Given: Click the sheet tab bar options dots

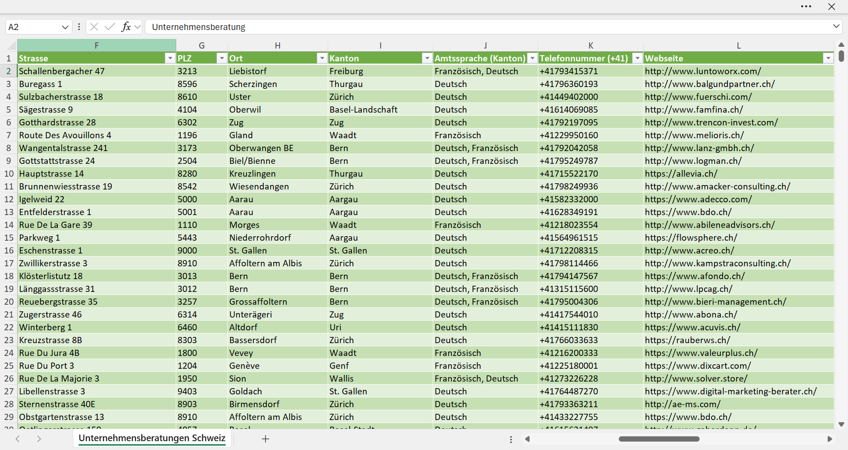Looking at the screenshot, I should (511, 439).
